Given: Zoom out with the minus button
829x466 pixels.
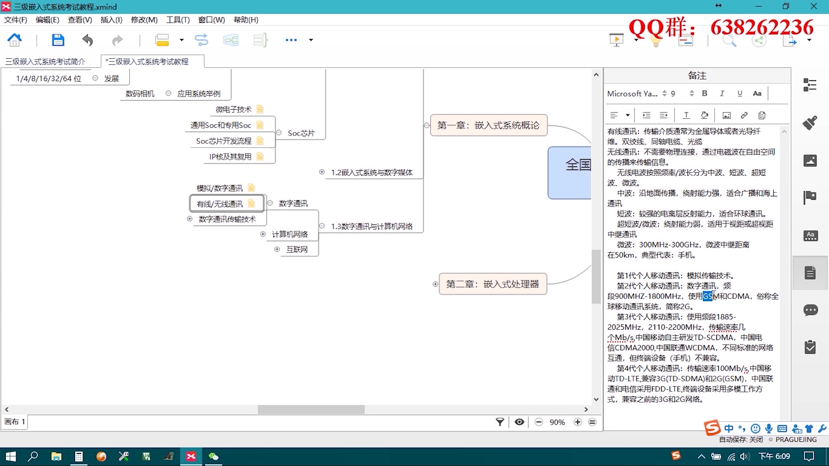Looking at the screenshot, I should (538, 422).
